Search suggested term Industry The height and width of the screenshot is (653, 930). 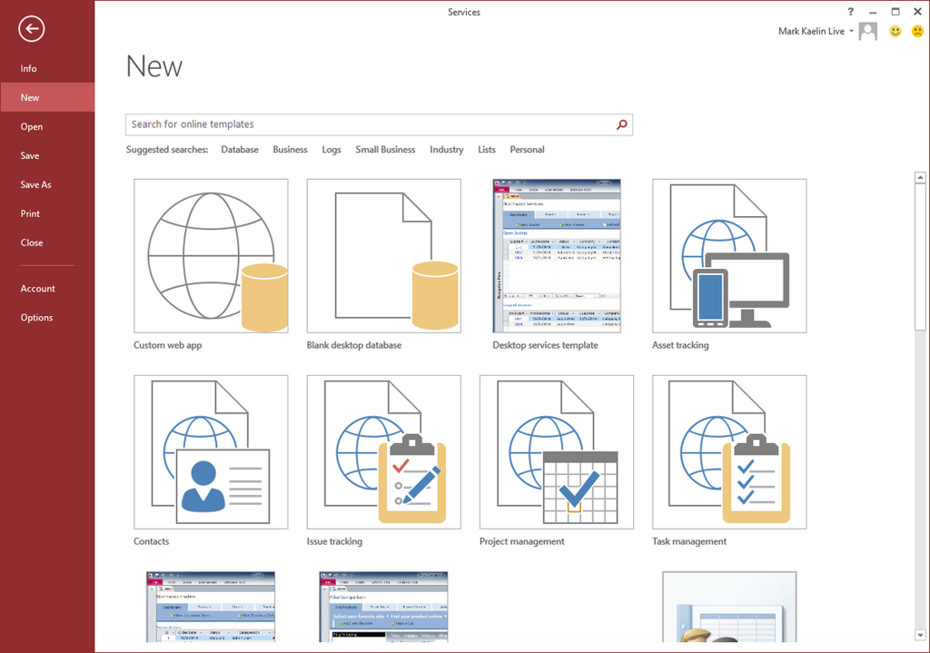pyautogui.click(x=447, y=150)
